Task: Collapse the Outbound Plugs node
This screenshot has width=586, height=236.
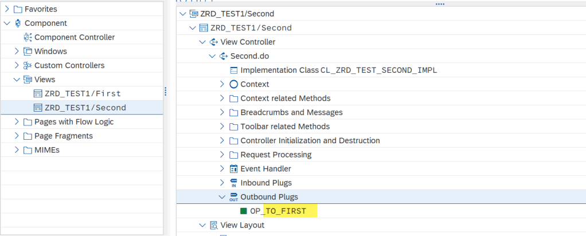Action: (x=222, y=197)
